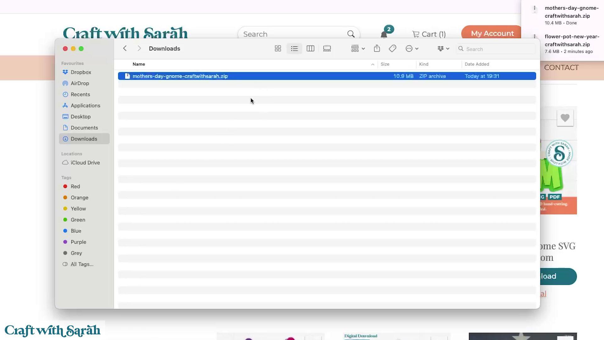
Task: Open Desktop in Finder sidebar
Action: pos(84,116)
